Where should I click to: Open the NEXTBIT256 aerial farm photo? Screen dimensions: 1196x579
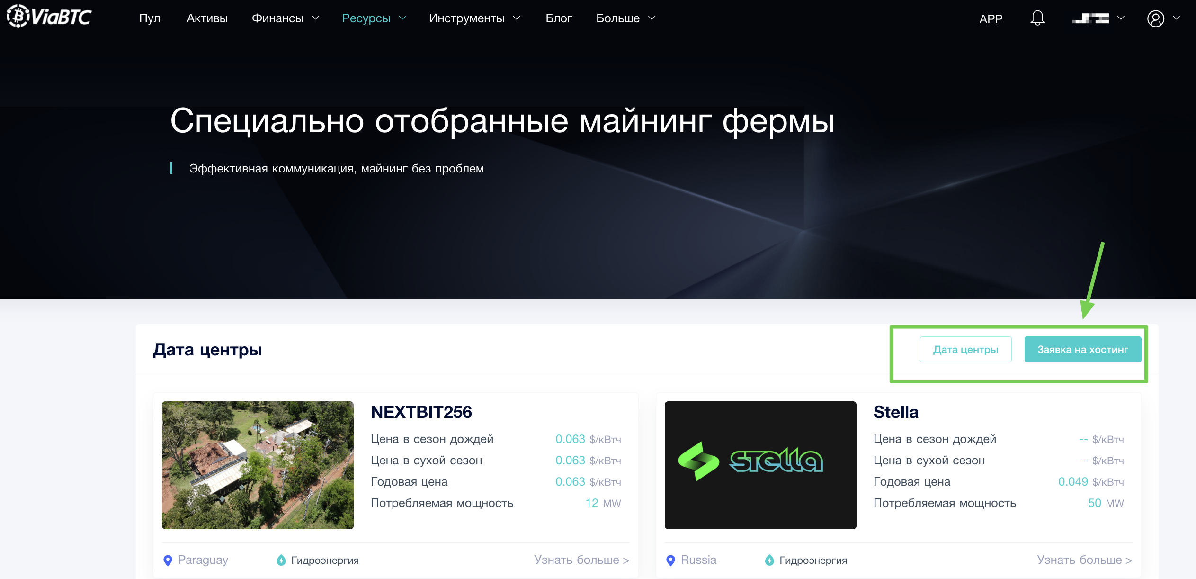pos(258,465)
